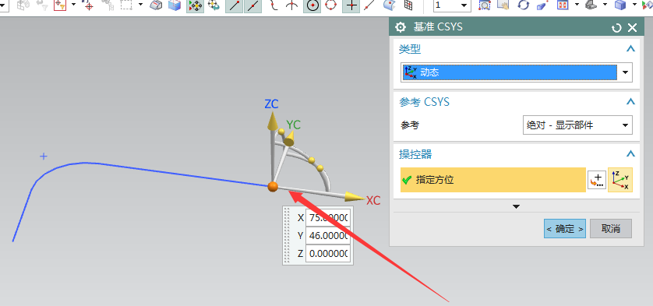This screenshot has width=653, height=306.
Task: Expand more options with black triangle
Action: 517,206
